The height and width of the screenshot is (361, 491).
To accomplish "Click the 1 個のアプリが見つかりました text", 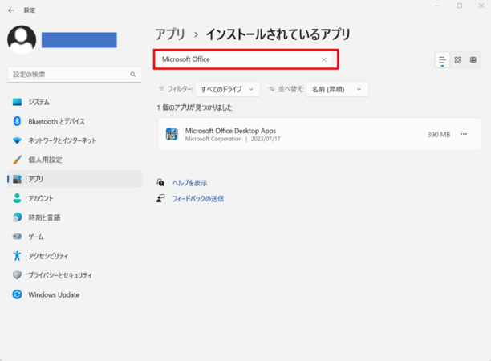I will coord(194,107).
